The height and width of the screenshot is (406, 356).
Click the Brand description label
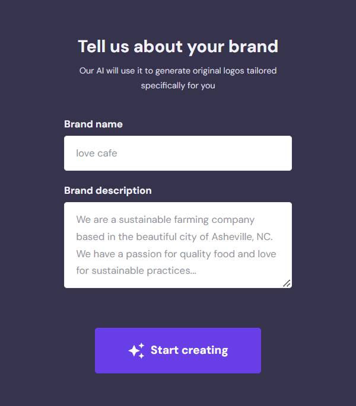[108, 191]
